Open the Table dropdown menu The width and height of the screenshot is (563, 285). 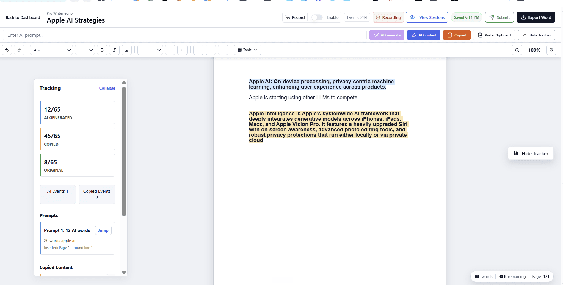(x=247, y=50)
